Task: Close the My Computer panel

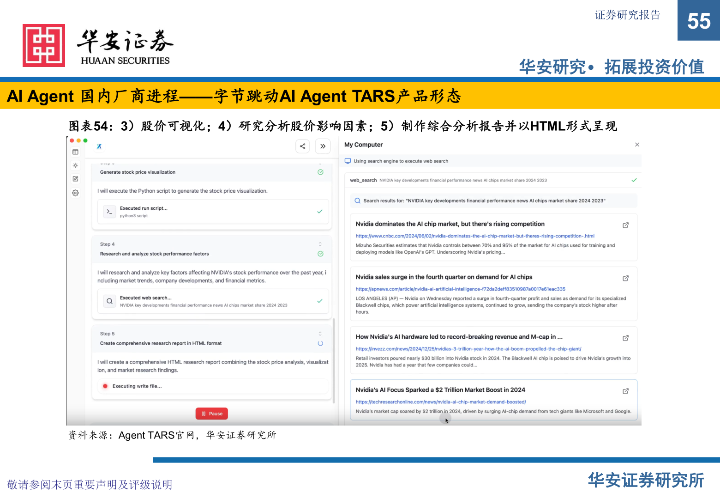Action: [637, 145]
